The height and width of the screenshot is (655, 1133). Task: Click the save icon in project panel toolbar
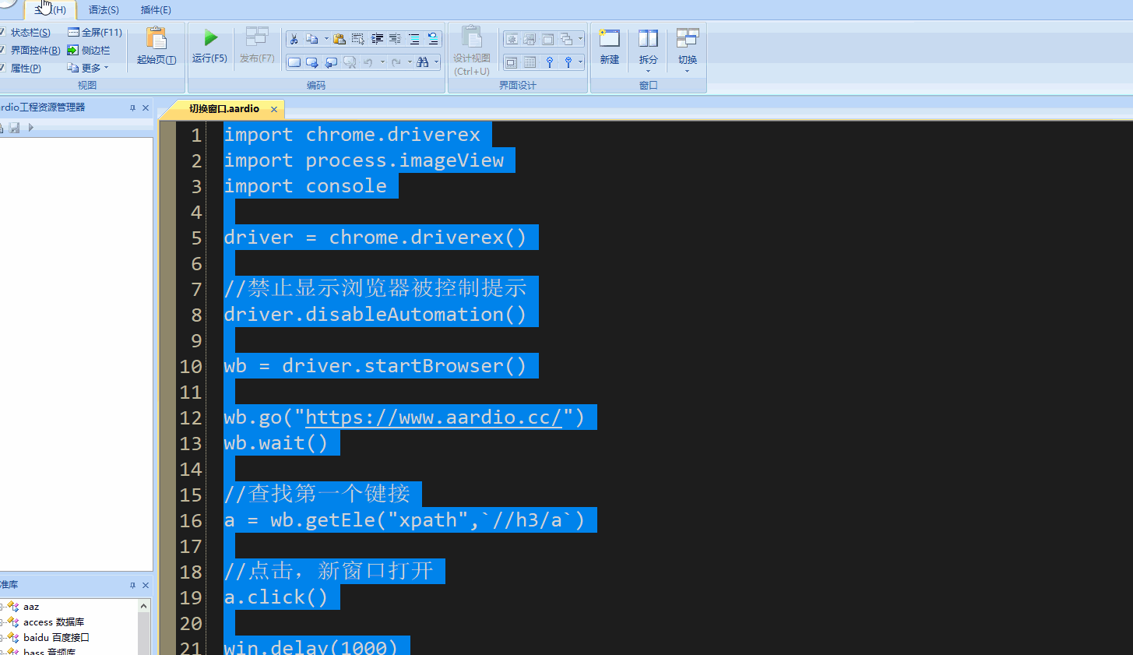(x=14, y=127)
